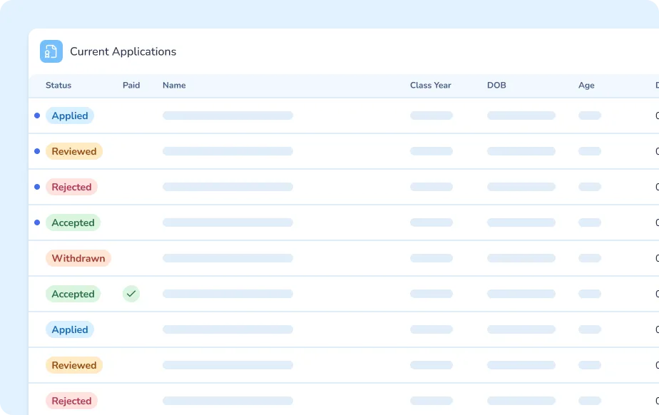
Task: Click the second Applied status badge
Action: point(70,329)
